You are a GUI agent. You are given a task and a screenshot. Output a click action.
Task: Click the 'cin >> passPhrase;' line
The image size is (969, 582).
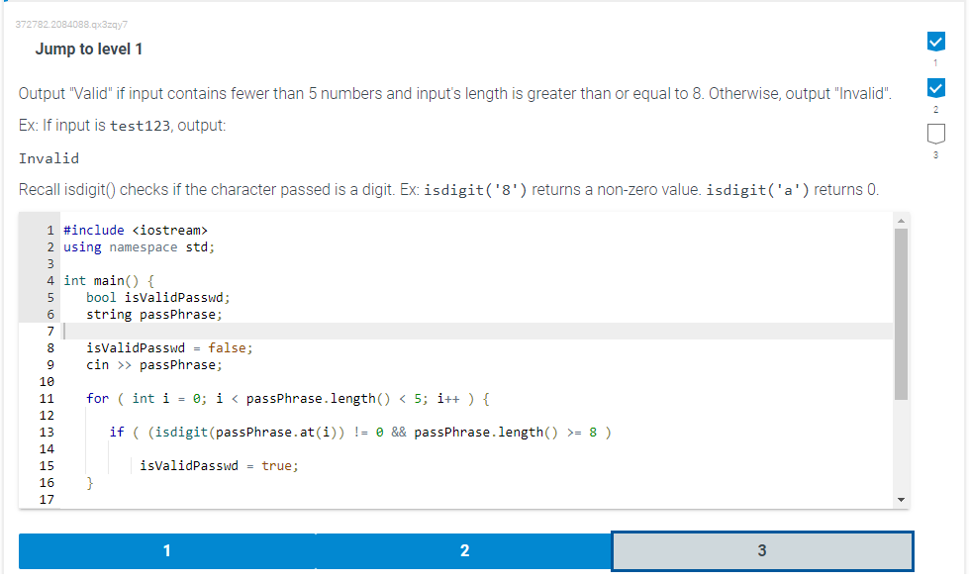pyautogui.click(x=153, y=365)
